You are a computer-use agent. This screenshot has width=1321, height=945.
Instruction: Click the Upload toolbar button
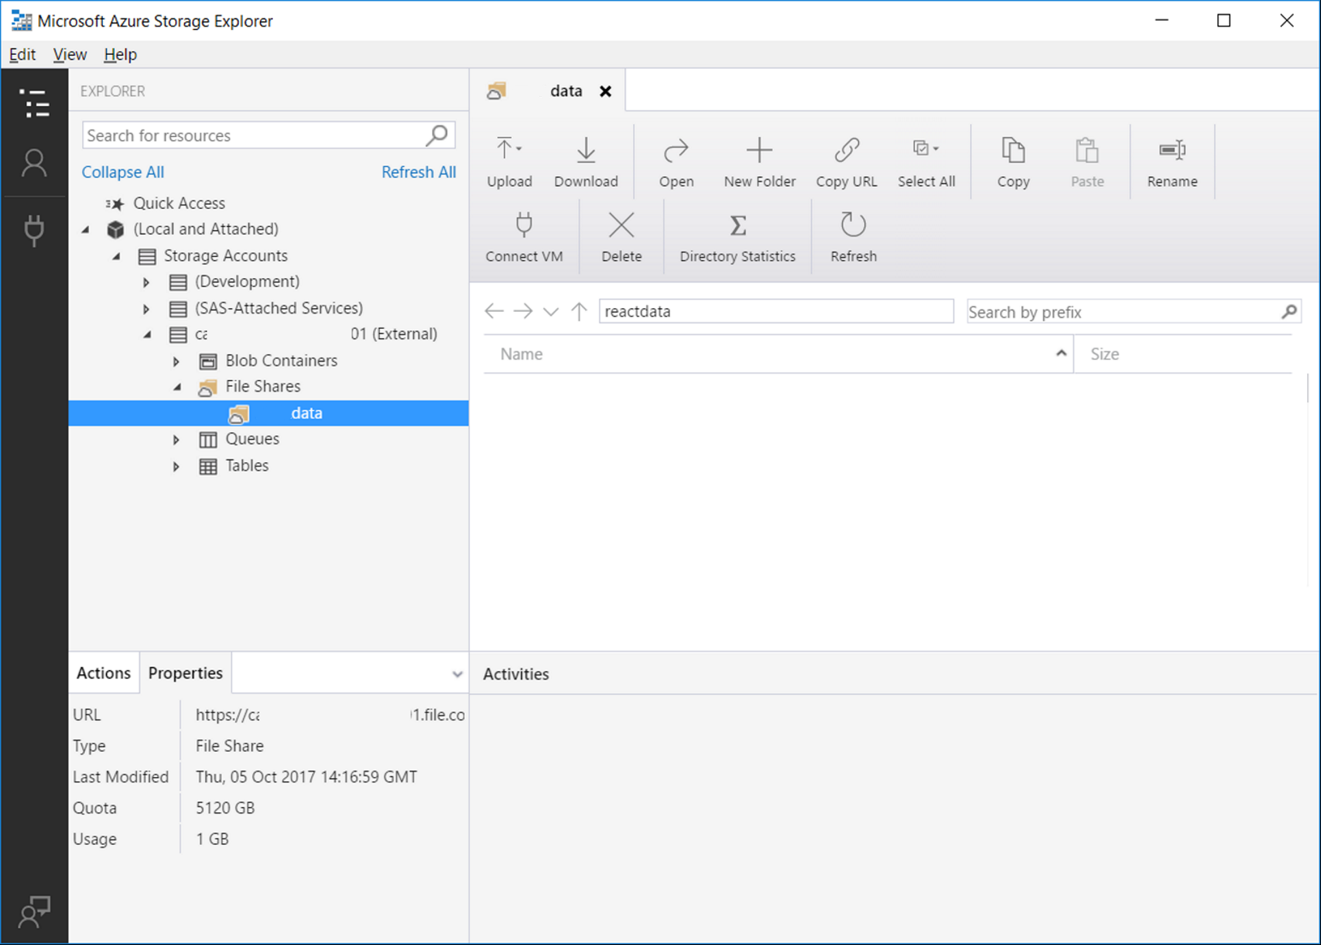[509, 162]
